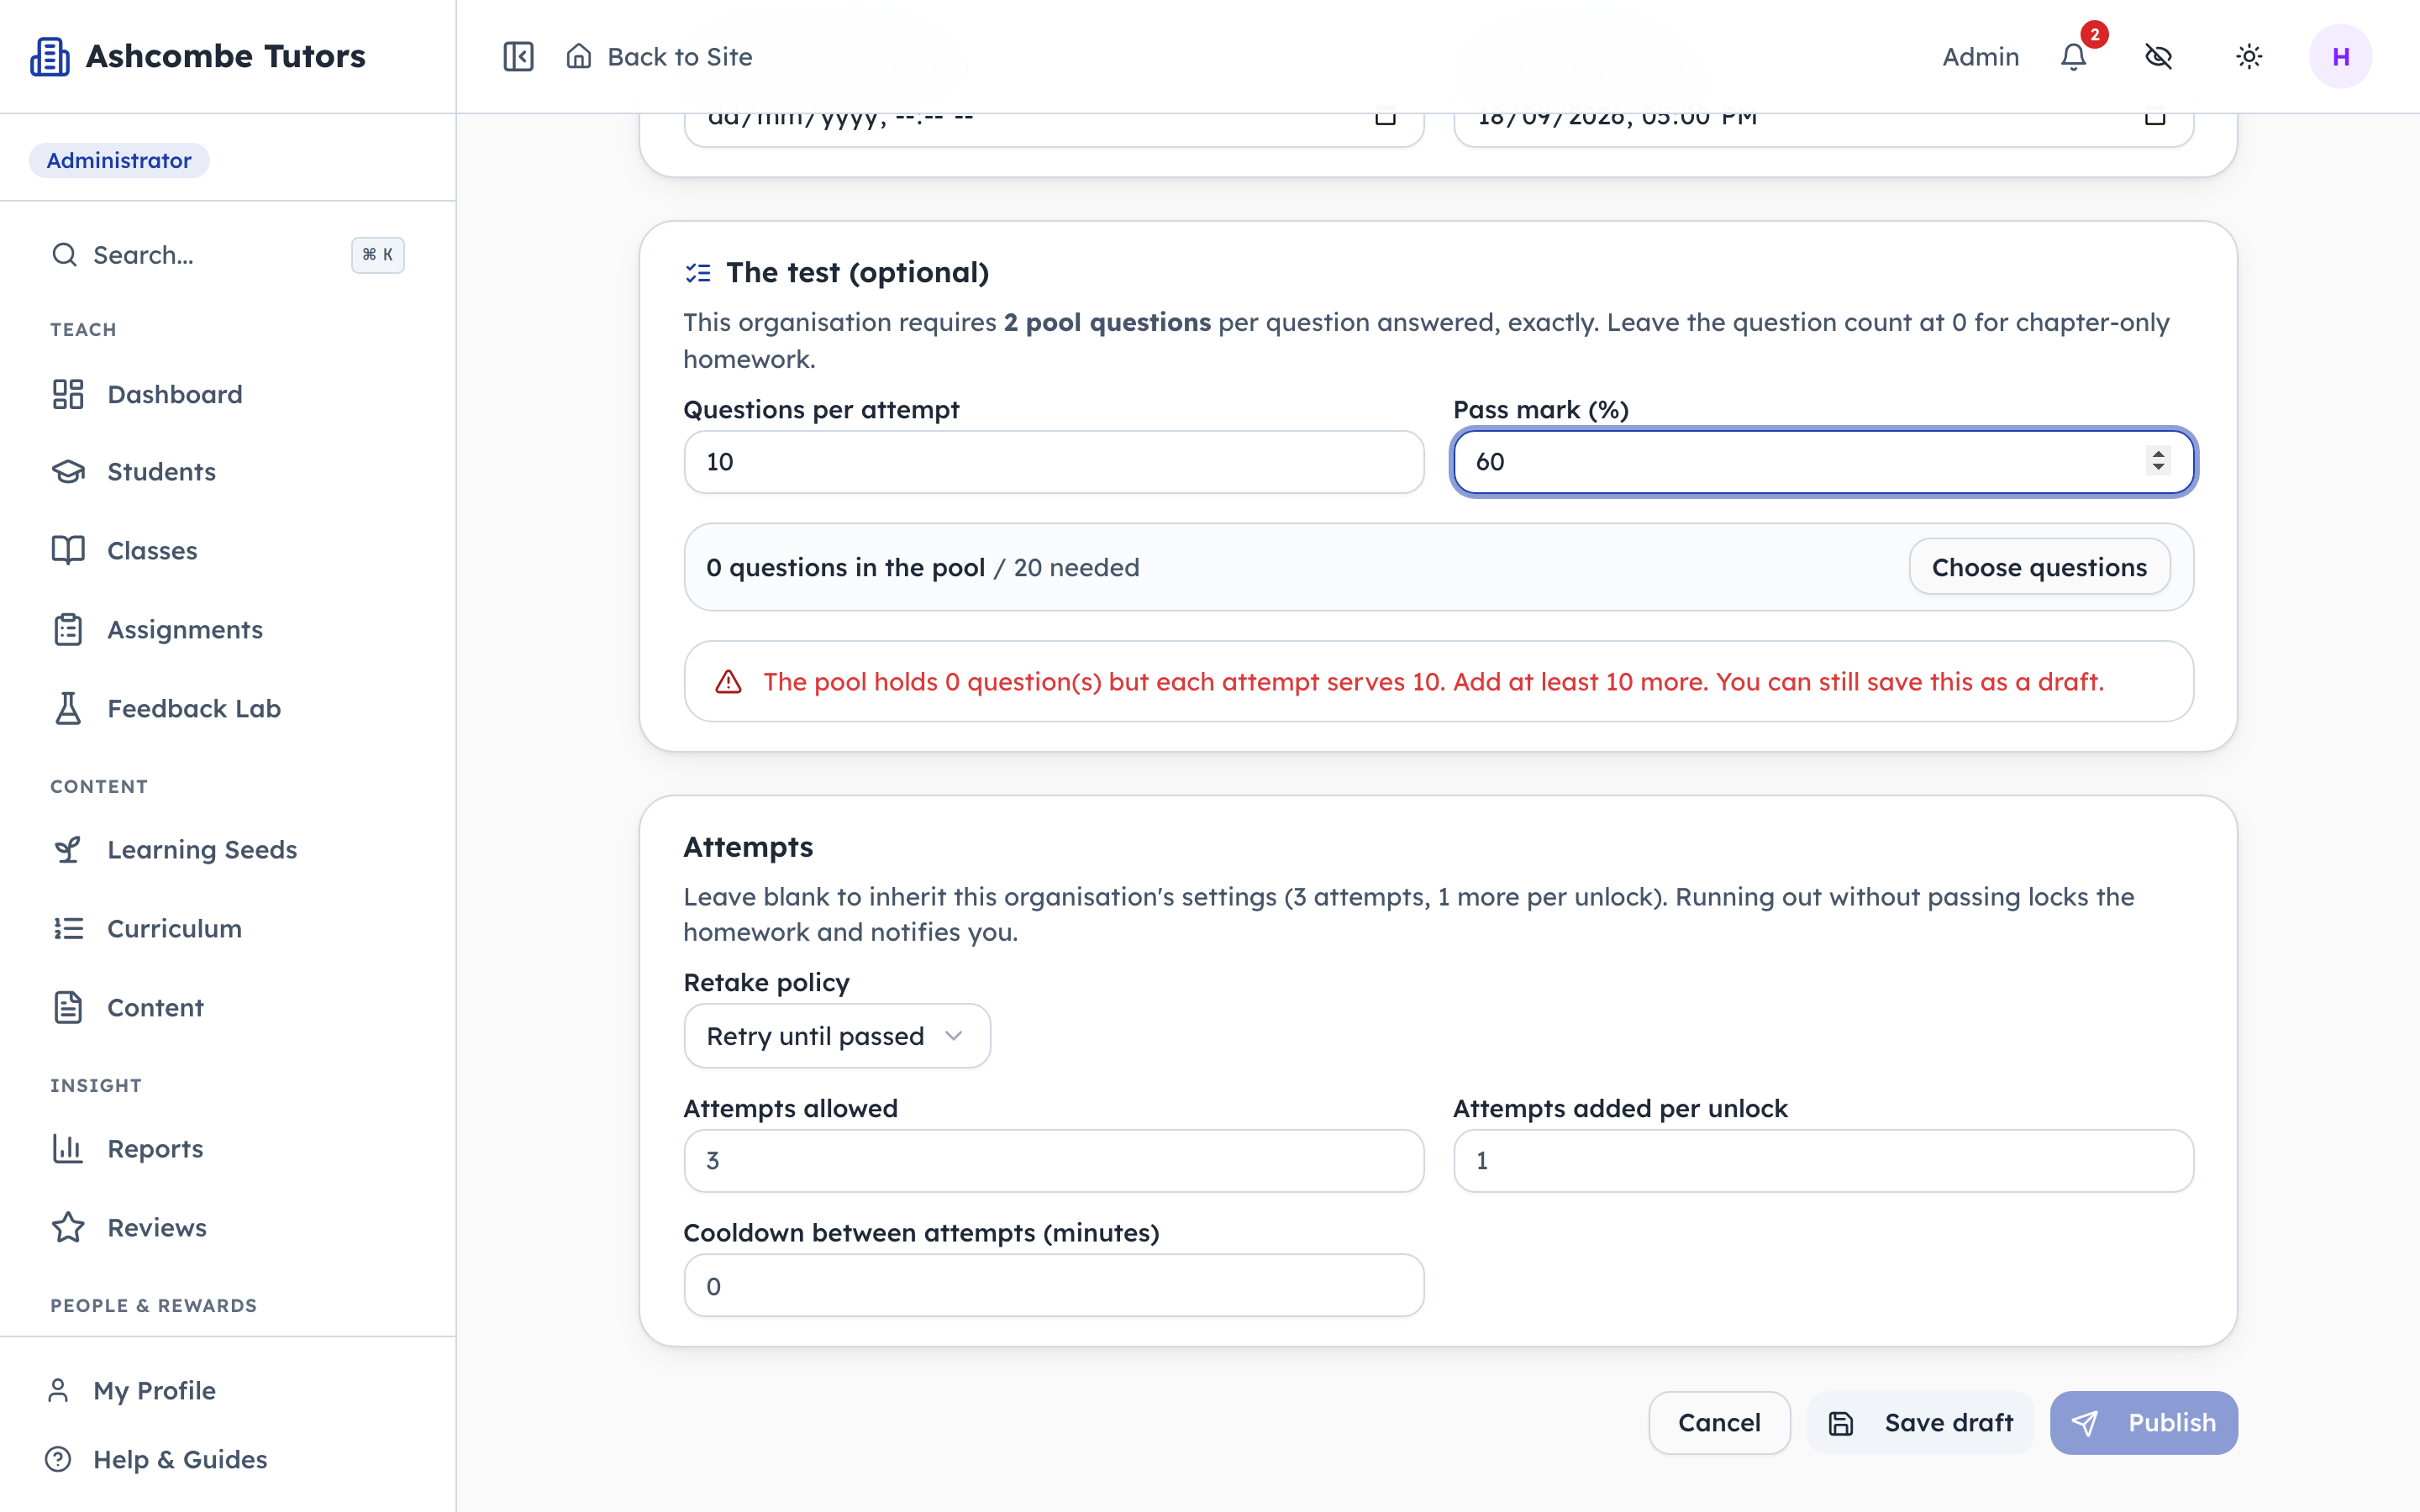Click the Ashcombe Tutors brand name
This screenshot has height=1512, width=2420.
pyautogui.click(x=226, y=56)
